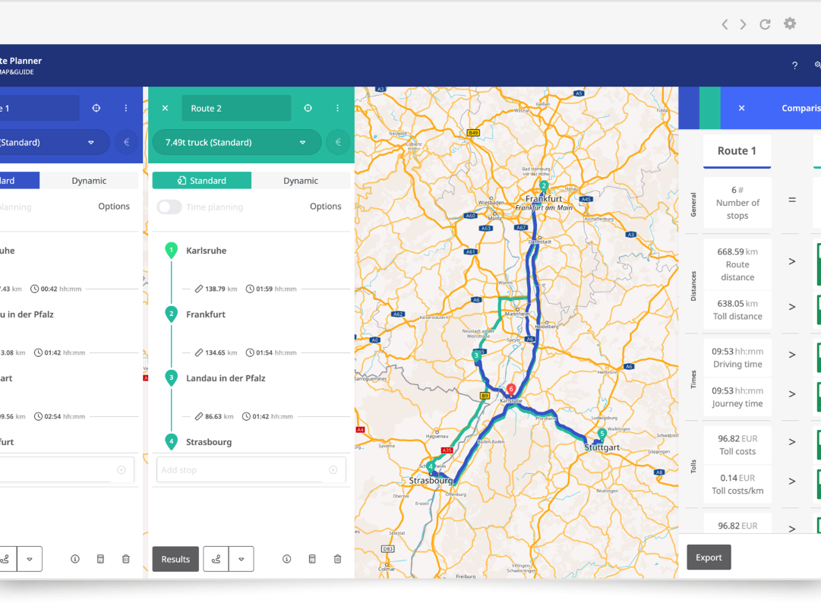Close the Route 2 panel
The image size is (821, 616).
(165, 108)
